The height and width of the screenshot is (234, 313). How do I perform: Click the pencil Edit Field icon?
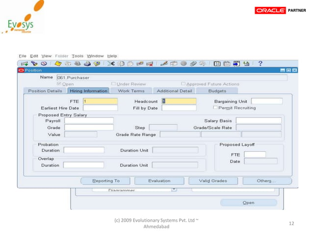coord(164,63)
